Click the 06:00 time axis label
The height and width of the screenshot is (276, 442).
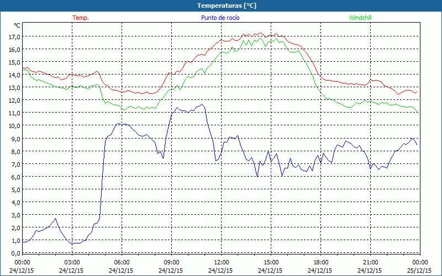tap(122, 262)
